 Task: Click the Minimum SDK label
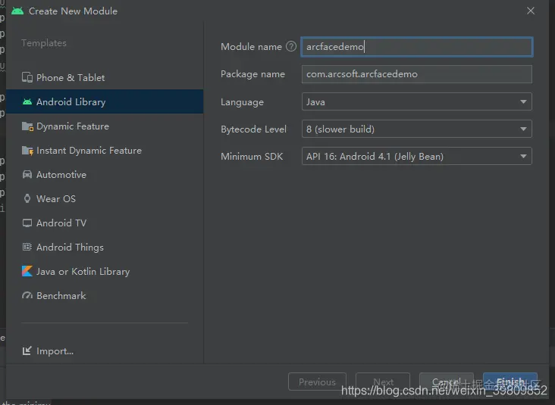pyautogui.click(x=252, y=157)
